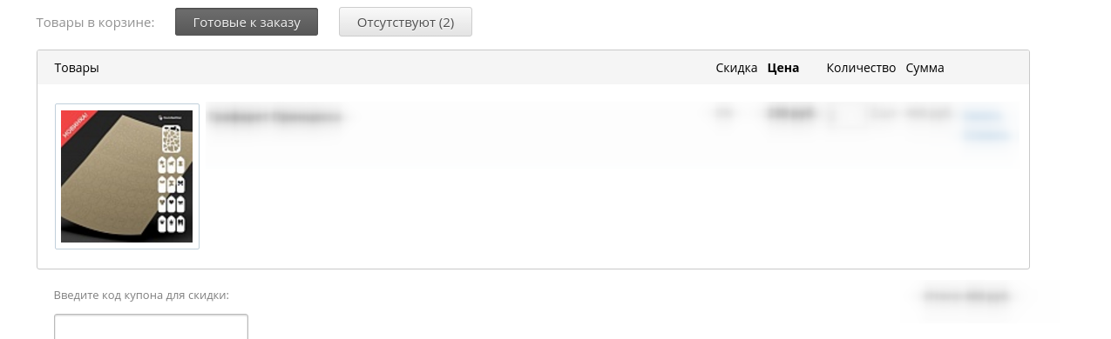Click the product thumbnail image
This screenshot has width=1111, height=339.
(x=127, y=176)
